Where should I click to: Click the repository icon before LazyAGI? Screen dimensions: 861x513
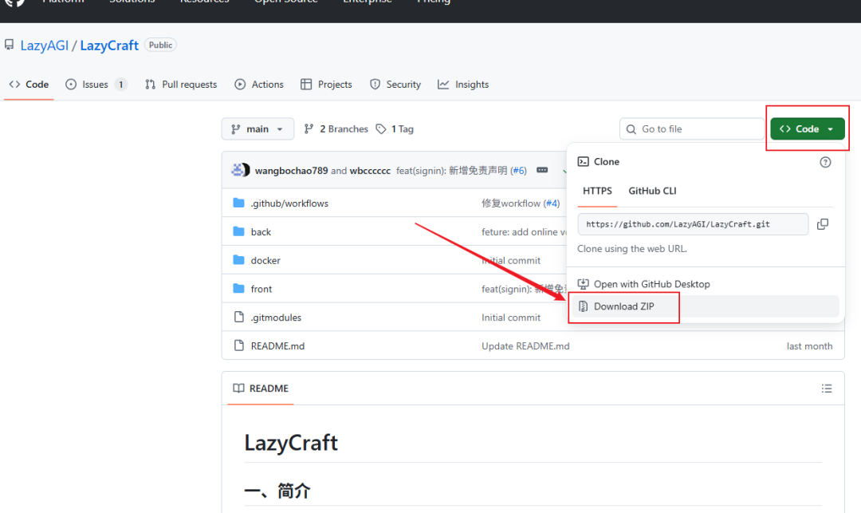tap(10, 45)
